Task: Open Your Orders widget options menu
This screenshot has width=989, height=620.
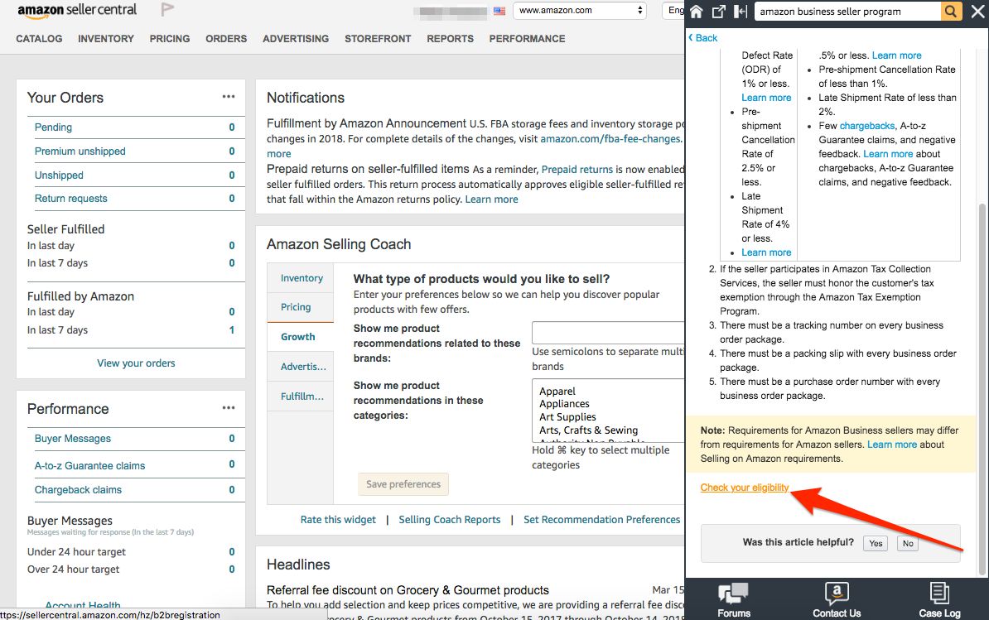Action: coord(229,96)
